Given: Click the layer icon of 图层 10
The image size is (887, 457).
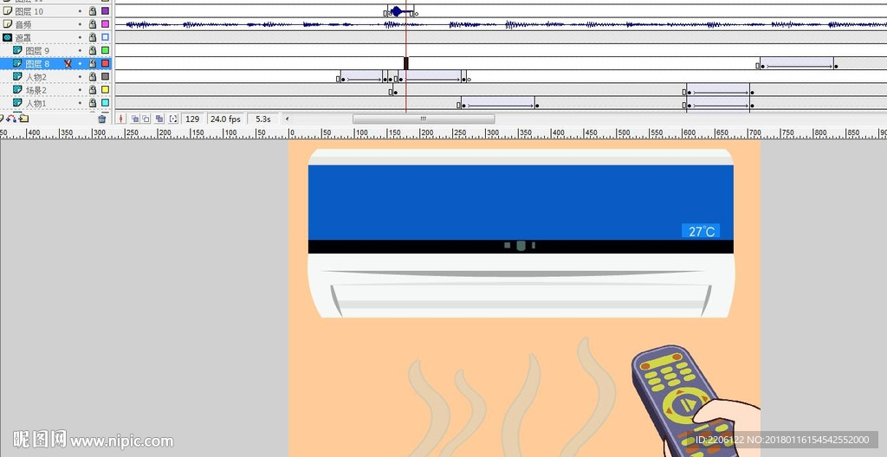Looking at the screenshot, I should [7, 10].
